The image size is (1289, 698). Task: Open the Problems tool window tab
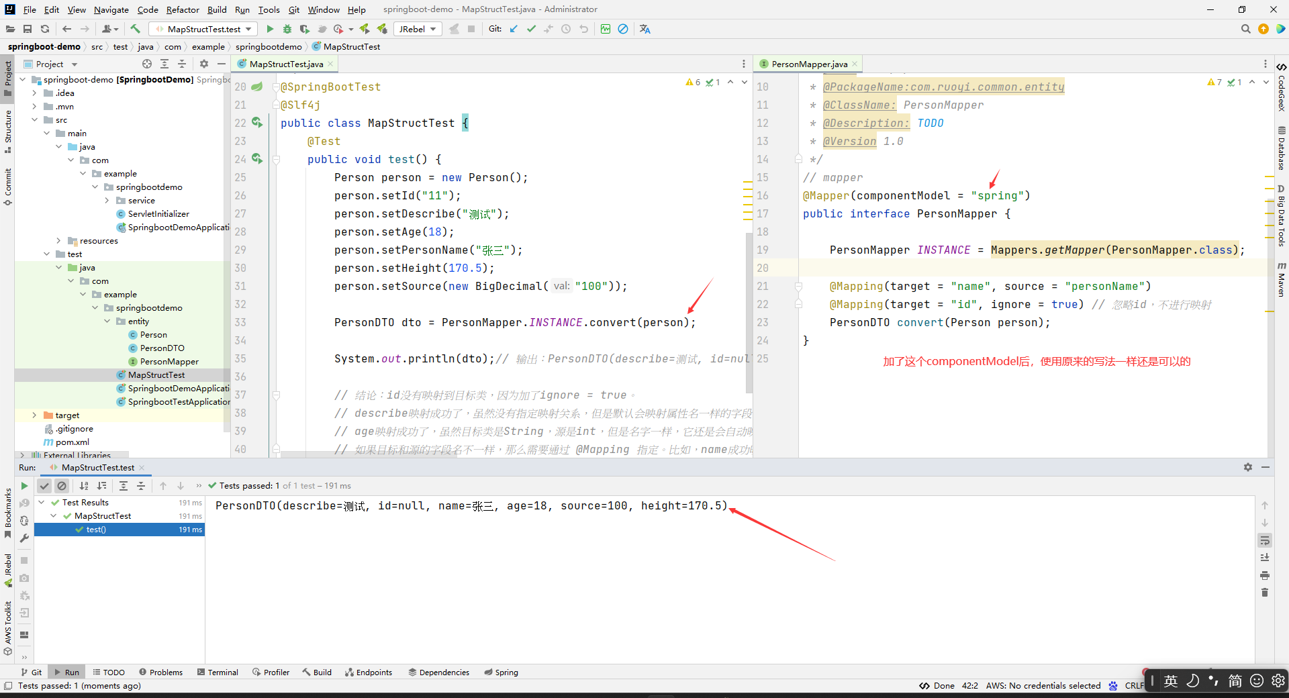(160, 672)
